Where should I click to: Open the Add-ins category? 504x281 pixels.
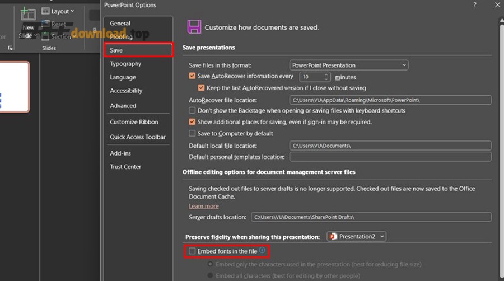(x=138, y=153)
